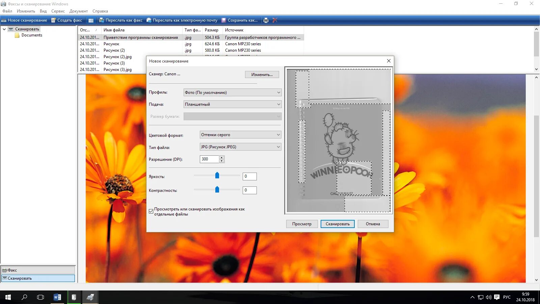Cancel the dialog with 'Отмена'
Viewport: 540px width, 304px height.
tap(373, 224)
